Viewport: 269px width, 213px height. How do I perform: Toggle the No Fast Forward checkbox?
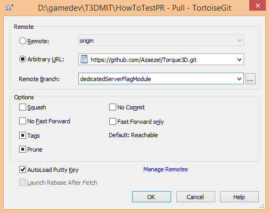click(x=22, y=121)
